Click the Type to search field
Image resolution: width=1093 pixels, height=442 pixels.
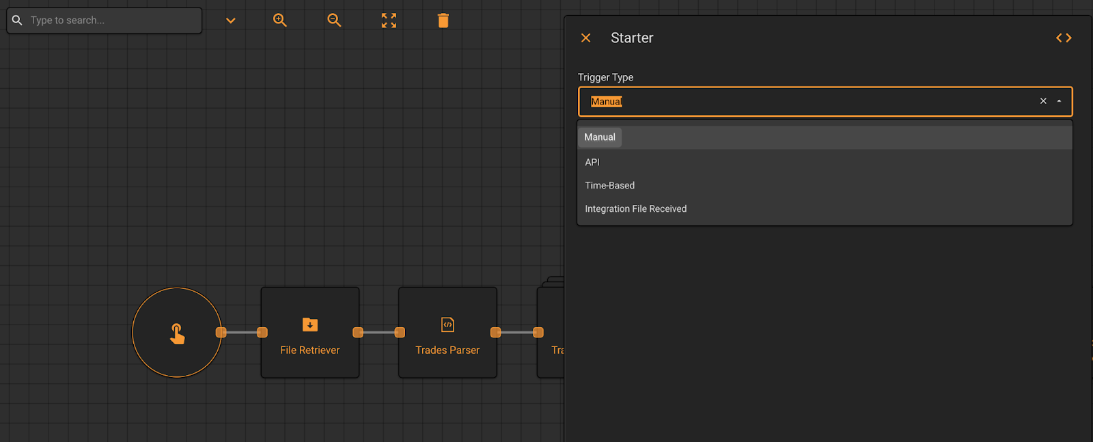point(113,20)
